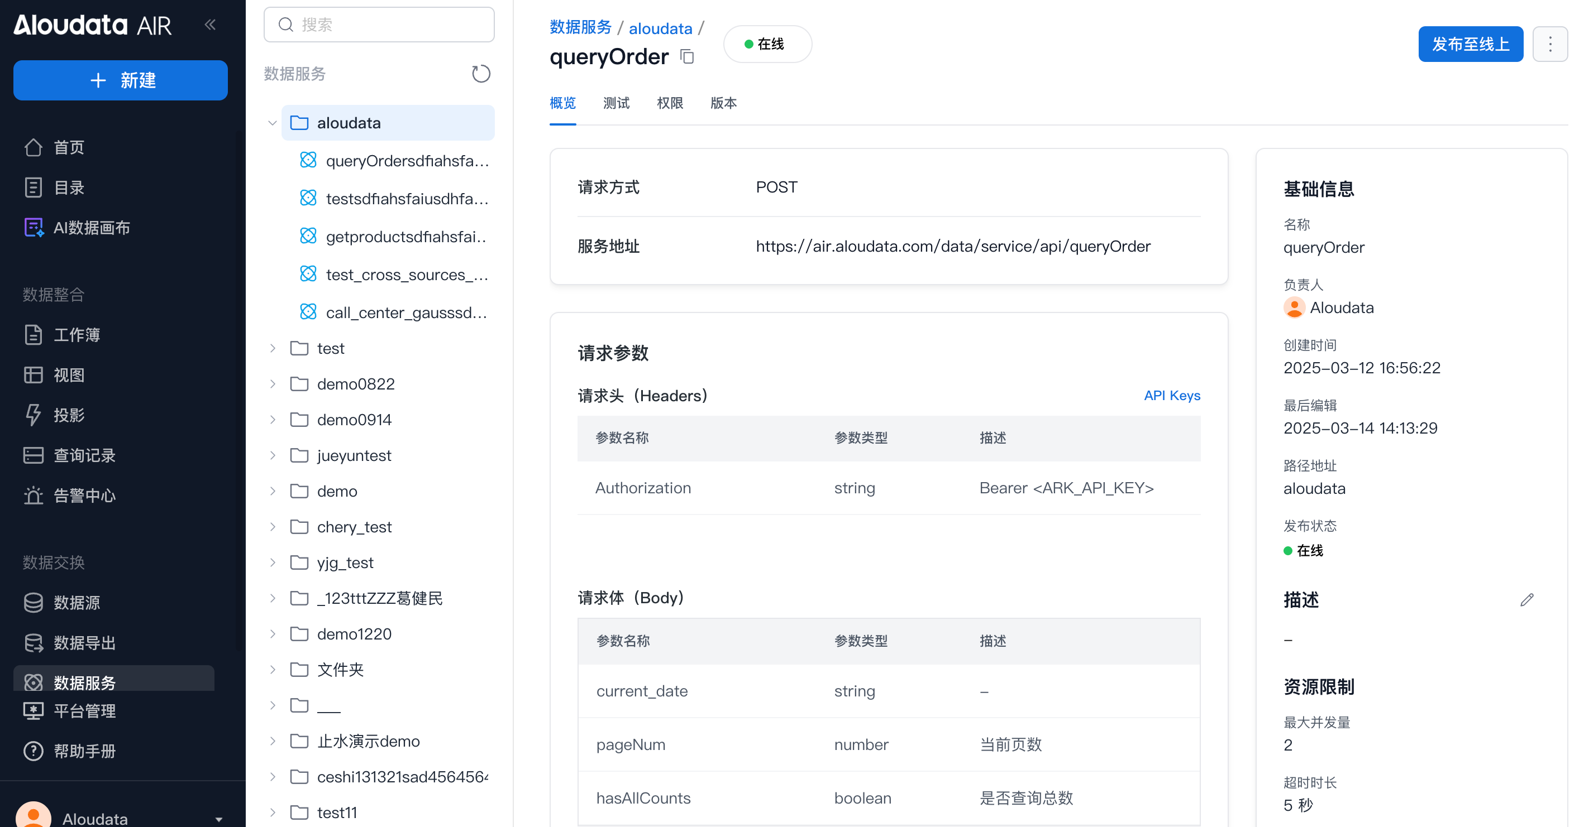Open the three-dot more options menu
The height and width of the screenshot is (827, 1584).
click(x=1549, y=44)
